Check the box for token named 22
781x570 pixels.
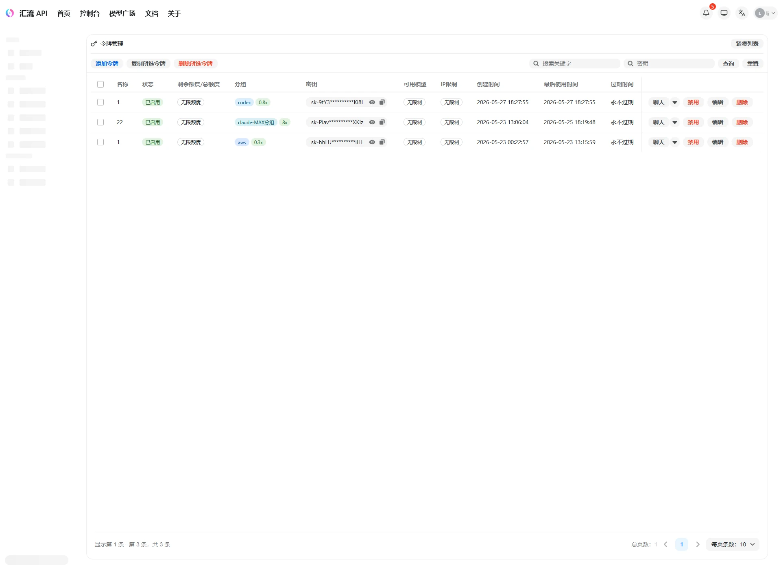tap(100, 122)
